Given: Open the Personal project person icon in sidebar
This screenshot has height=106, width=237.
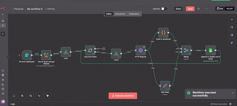Looking at the screenshot, I should point(3,26).
